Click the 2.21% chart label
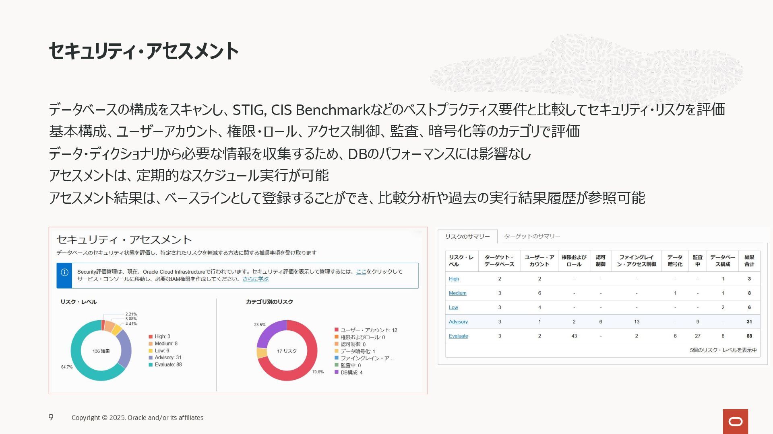773x434 pixels. click(131, 314)
